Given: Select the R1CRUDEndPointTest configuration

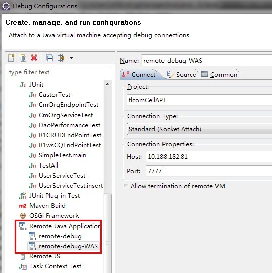Looking at the screenshot, I should 70,135.
